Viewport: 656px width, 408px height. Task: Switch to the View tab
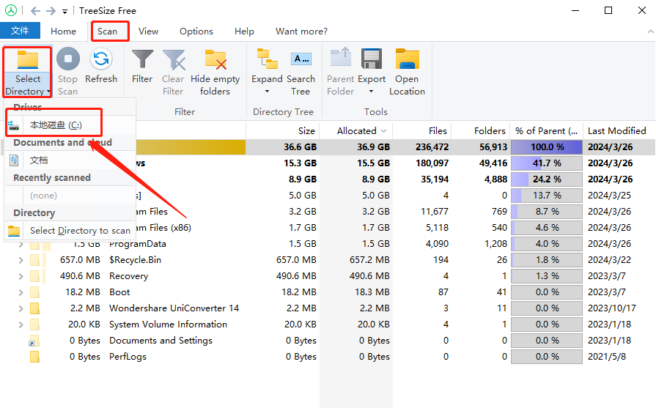[149, 31]
